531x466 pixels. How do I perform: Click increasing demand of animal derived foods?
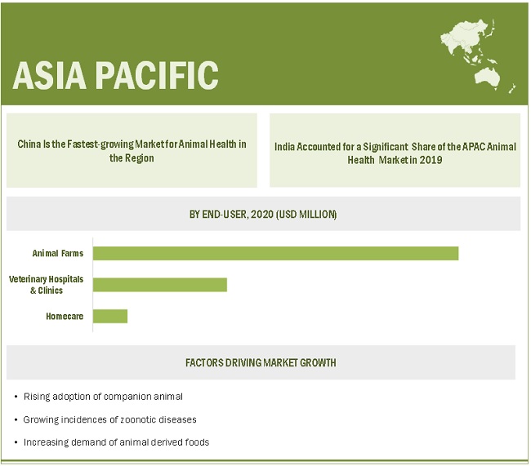click(116, 442)
